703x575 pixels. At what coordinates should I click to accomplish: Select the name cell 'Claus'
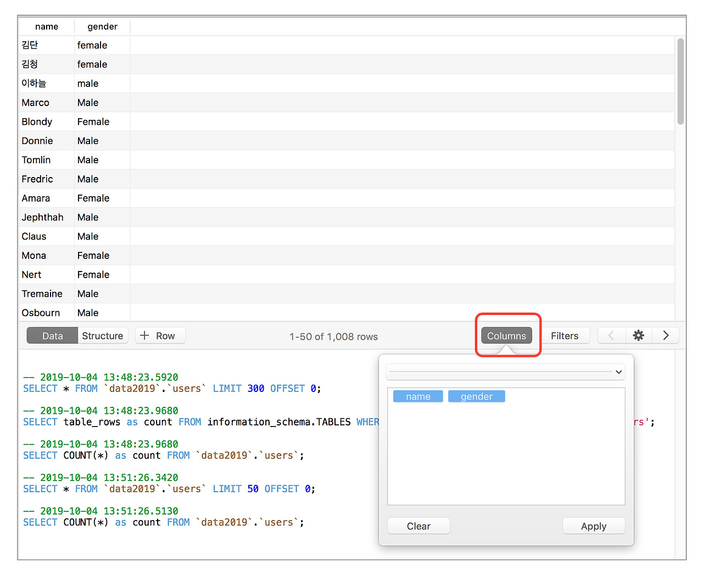[47, 236]
